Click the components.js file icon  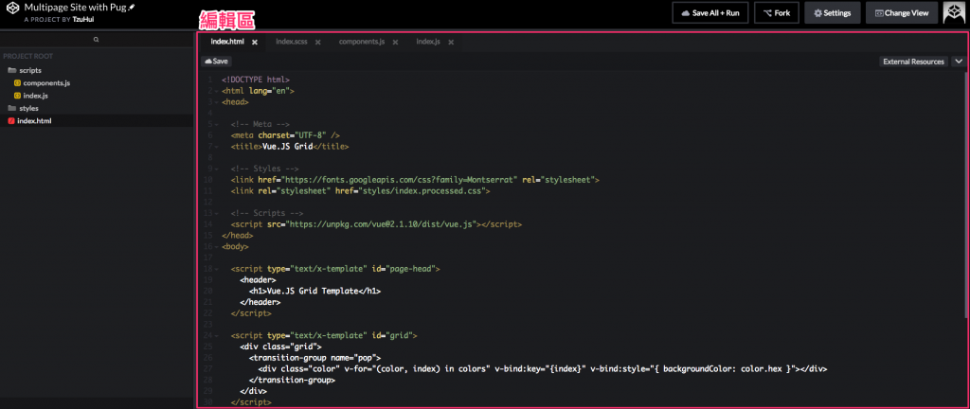click(17, 82)
